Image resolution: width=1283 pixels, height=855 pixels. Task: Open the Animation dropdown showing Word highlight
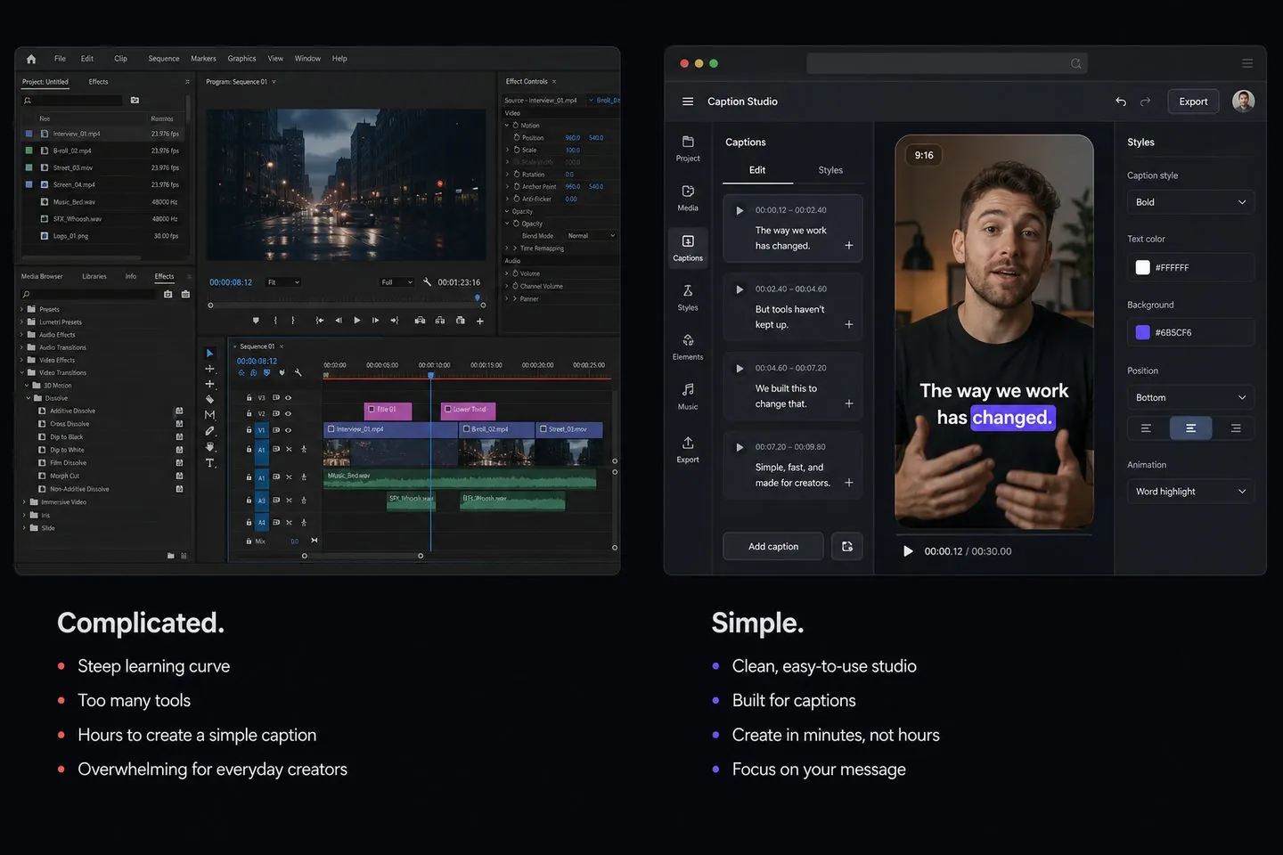coord(1190,492)
